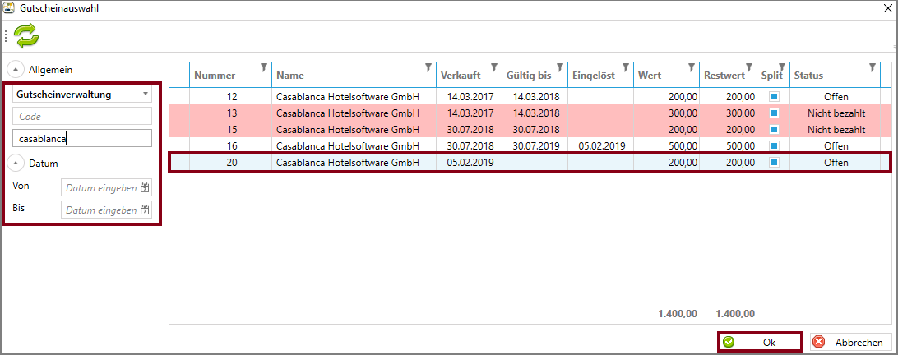Image resolution: width=898 pixels, height=355 pixels.
Task: Select voucher row number 15
Action: [x=530, y=129]
